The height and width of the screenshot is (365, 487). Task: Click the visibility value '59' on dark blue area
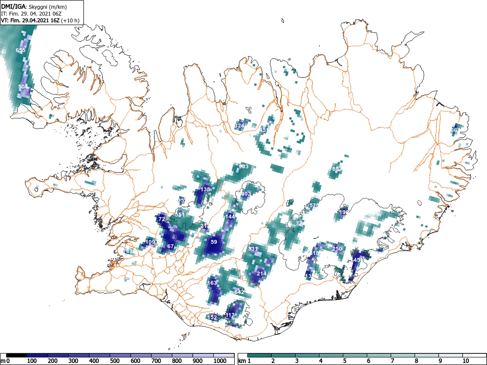point(214,242)
